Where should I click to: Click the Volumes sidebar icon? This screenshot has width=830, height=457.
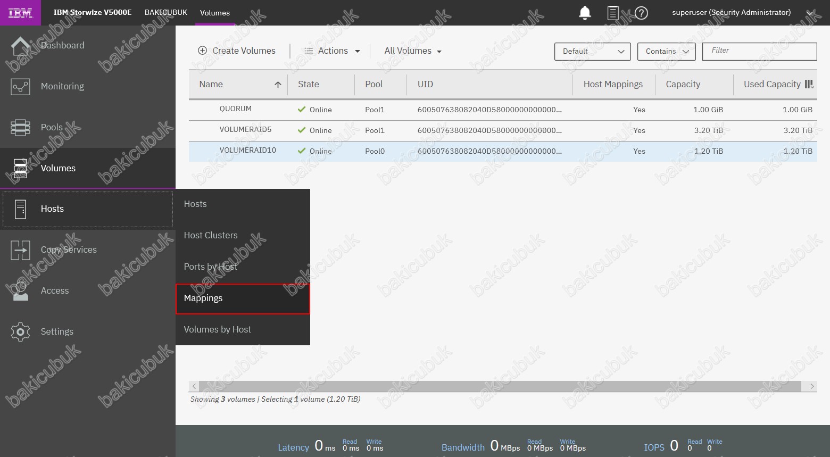20,168
